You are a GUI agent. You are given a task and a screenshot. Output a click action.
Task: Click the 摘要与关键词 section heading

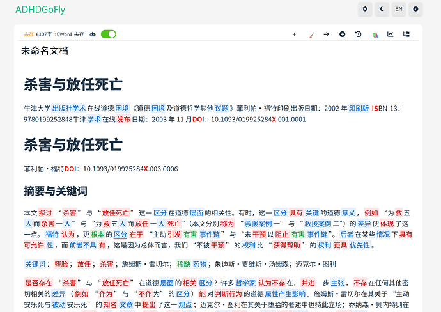tap(55, 191)
